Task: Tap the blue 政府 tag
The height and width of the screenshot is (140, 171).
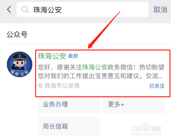Action: [73, 56]
